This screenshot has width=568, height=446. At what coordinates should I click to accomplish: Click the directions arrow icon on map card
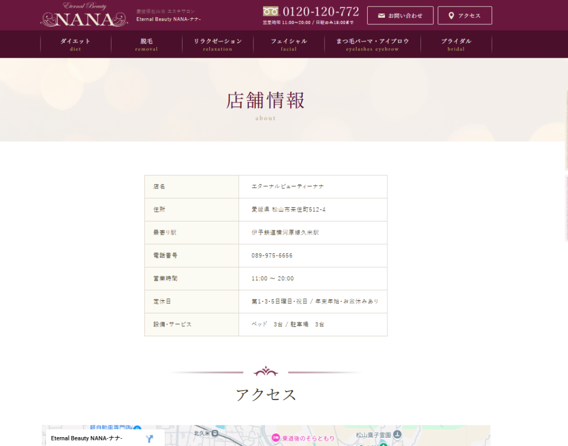(149, 438)
